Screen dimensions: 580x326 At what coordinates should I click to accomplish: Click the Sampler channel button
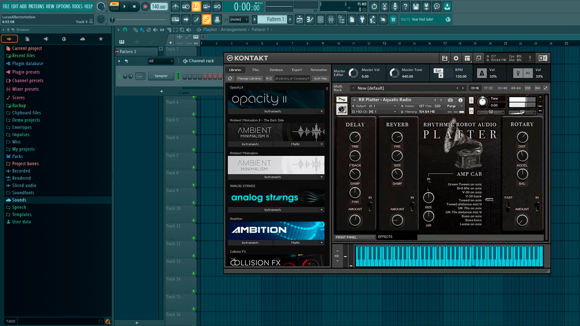(161, 76)
